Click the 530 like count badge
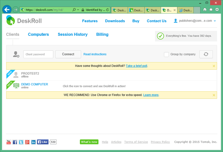 click(x=53, y=142)
